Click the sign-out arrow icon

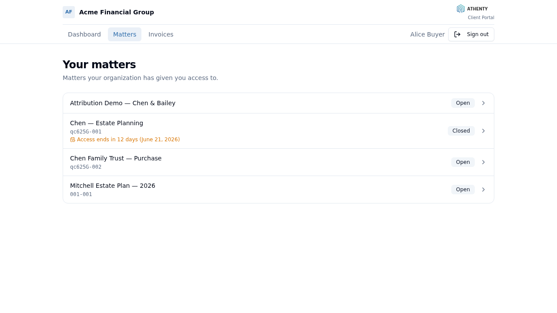(457, 34)
